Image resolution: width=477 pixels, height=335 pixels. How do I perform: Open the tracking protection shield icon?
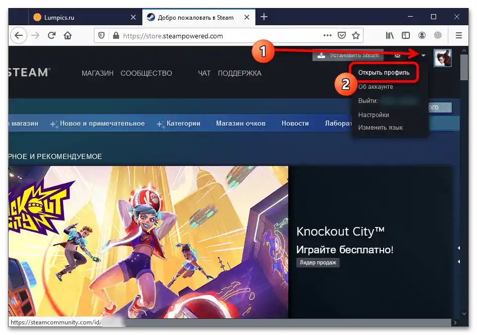point(101,36)
